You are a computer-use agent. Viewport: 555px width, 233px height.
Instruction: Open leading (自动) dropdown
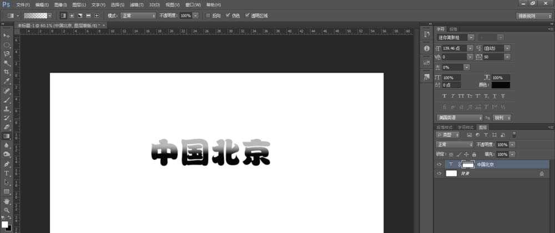tap(508, 48)
